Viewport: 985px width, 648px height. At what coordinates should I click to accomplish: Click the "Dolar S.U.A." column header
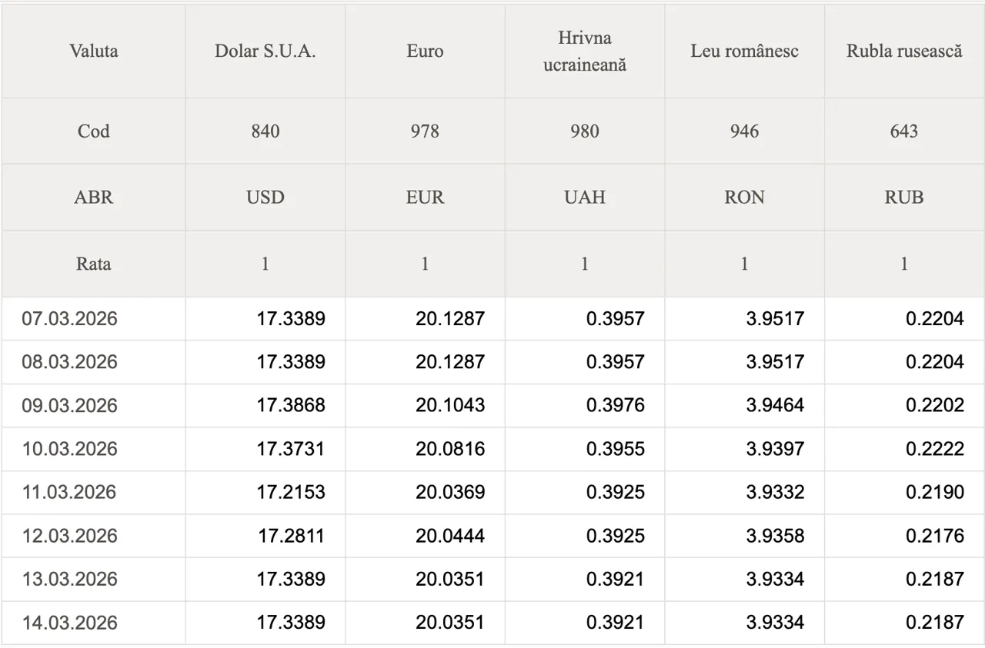(x=265, y=52)
